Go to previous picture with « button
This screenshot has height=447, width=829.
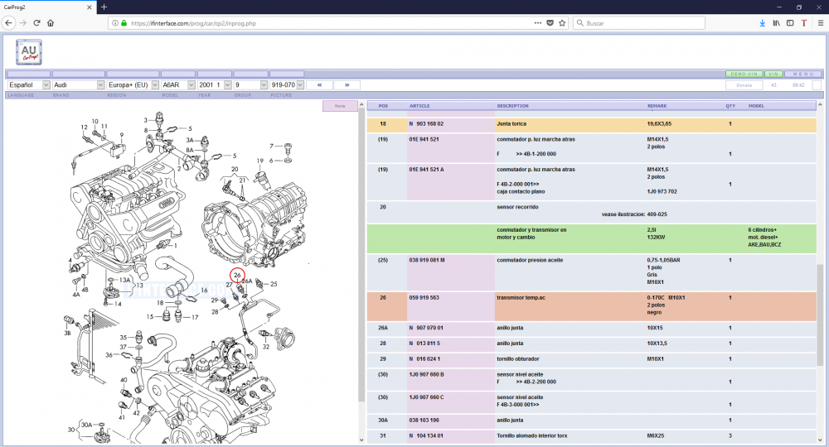[x=319, y=85]
